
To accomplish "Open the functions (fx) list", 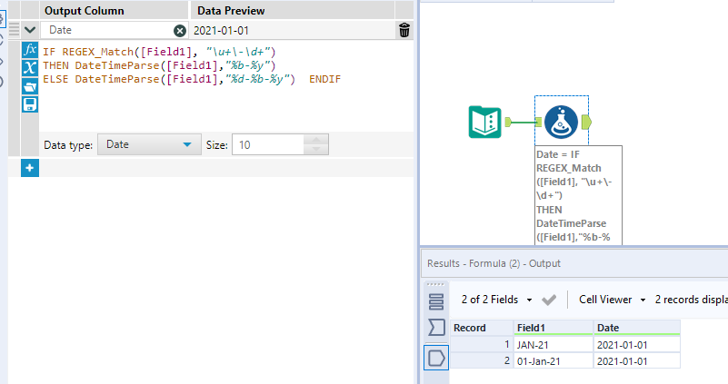I will tap(30, 50).
